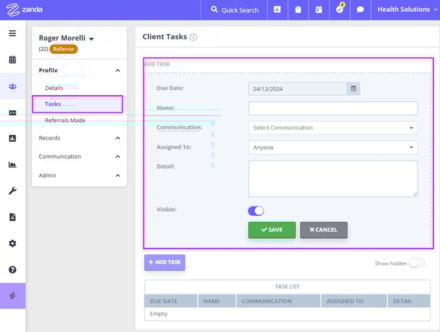Click the help question mark icon
This screenshot has width=440, height=332.
click(x=12, y=270)
